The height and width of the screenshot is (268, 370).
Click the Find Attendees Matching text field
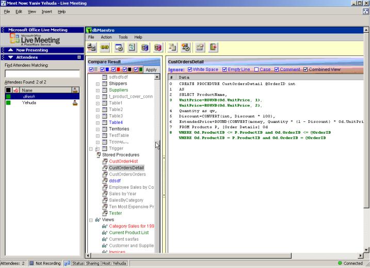click(42, 74)
